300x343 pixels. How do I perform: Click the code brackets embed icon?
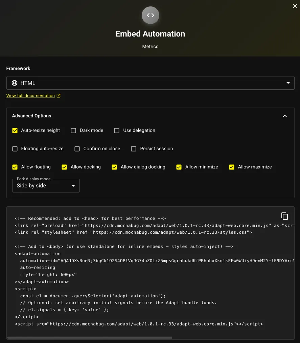(151, 15)
